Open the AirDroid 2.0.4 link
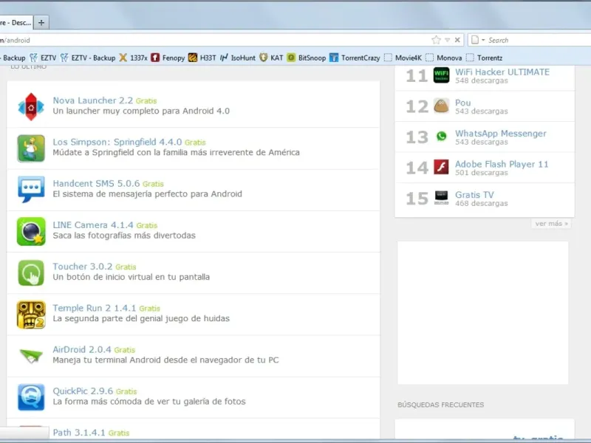This screenshot has width=591, height=443. pyautogui.click(x=82, y=349)
